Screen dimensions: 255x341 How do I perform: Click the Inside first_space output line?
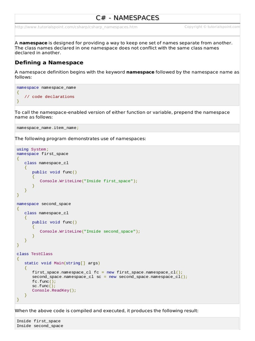click(x=39, y=321)
